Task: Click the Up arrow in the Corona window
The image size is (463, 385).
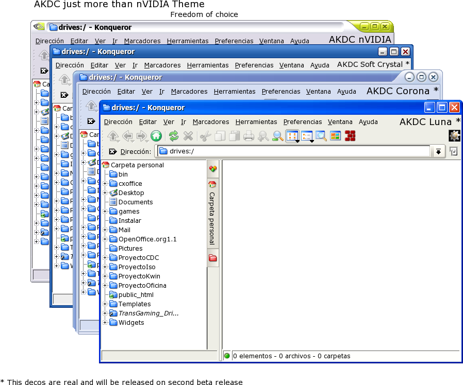Action: tap(91, 106)
